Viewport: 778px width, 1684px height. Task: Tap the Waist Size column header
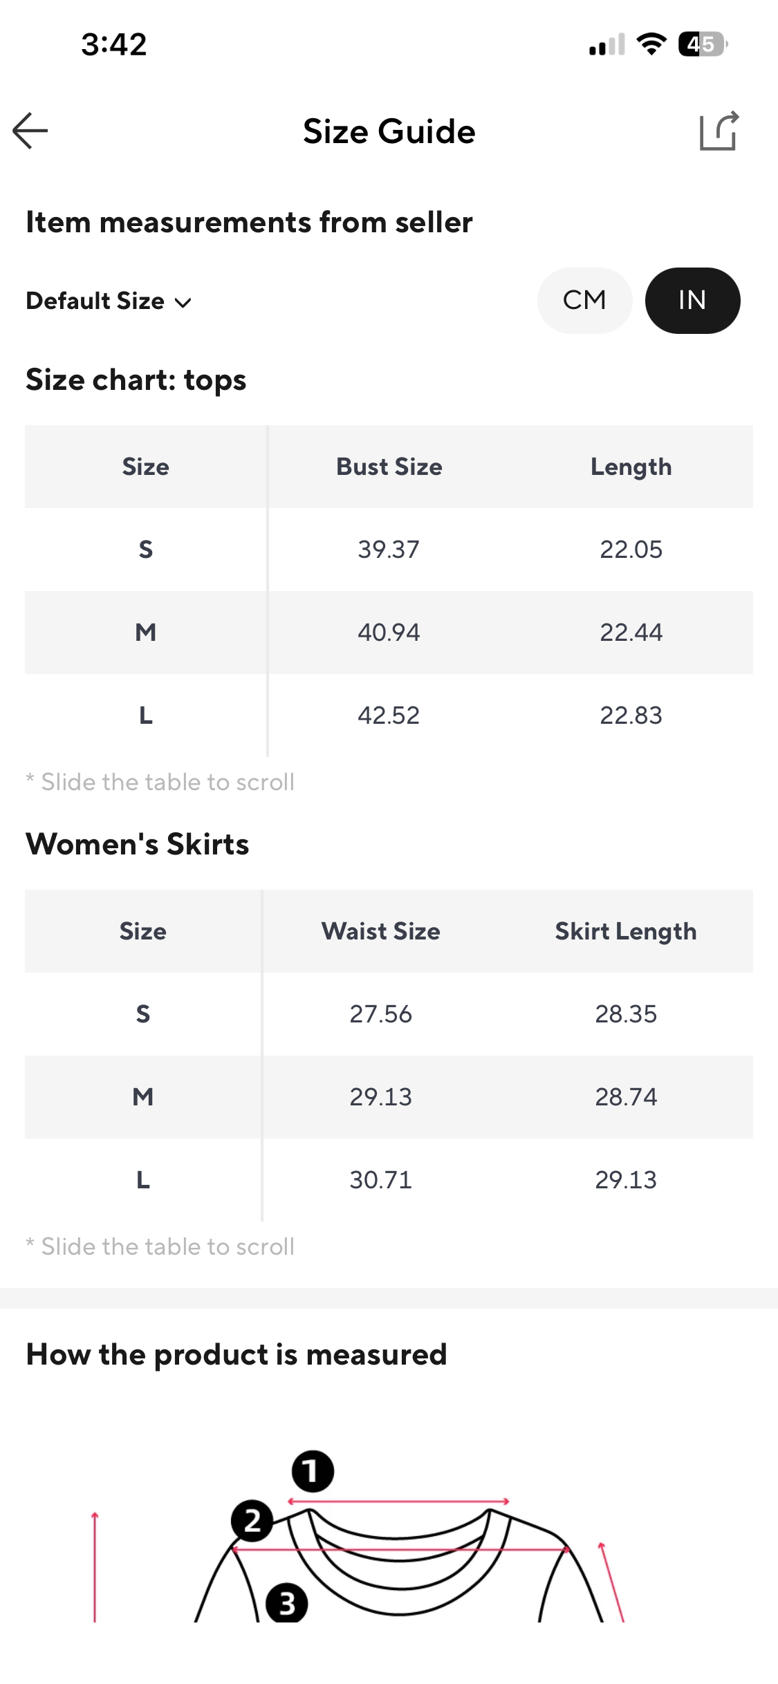pos(380,931)
